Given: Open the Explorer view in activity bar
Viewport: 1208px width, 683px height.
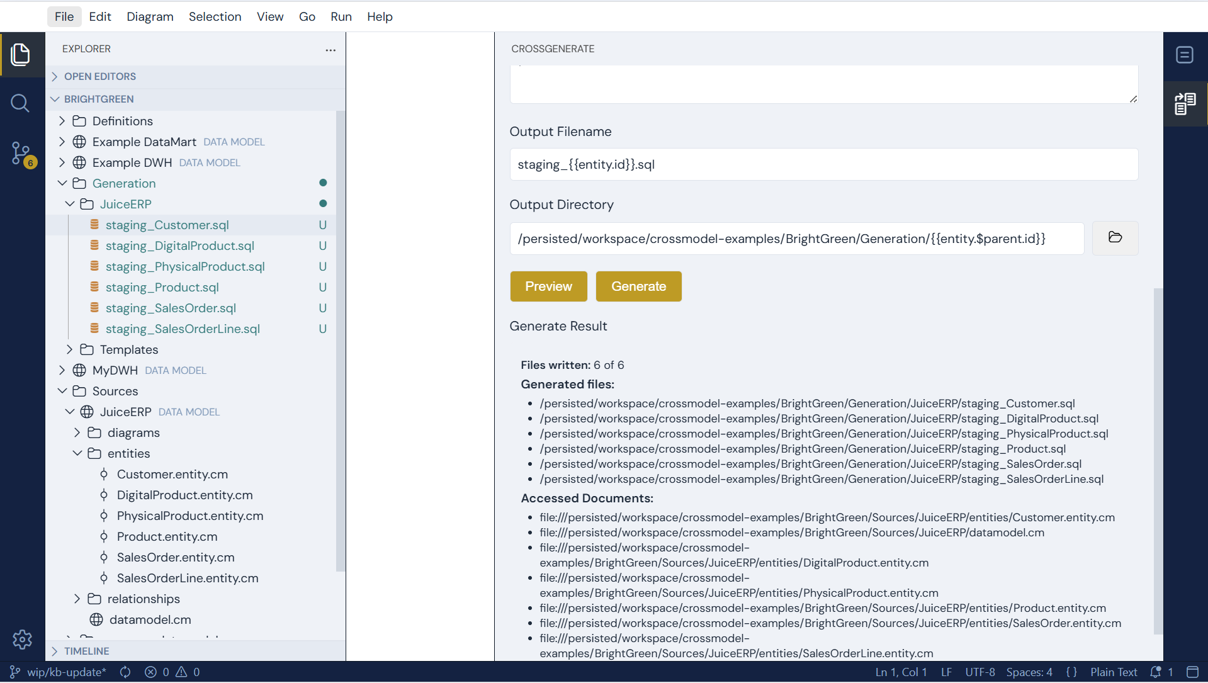Looking at the screenshot, I should tap(21, 55).
